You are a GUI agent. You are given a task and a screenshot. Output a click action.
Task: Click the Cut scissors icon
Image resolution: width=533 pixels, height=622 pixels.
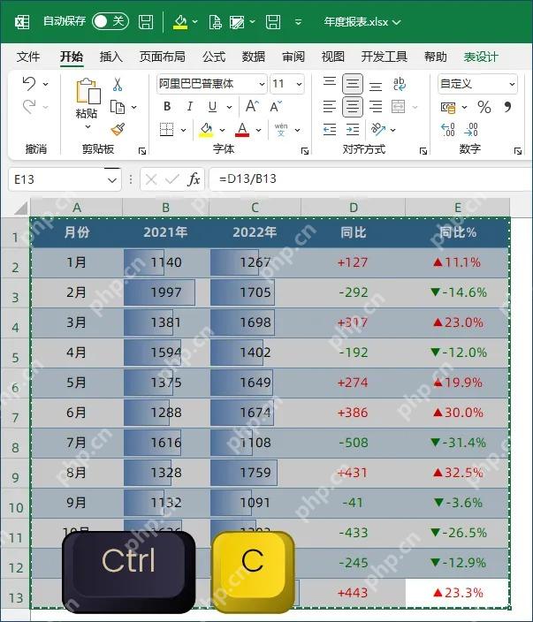click(118, 84)
